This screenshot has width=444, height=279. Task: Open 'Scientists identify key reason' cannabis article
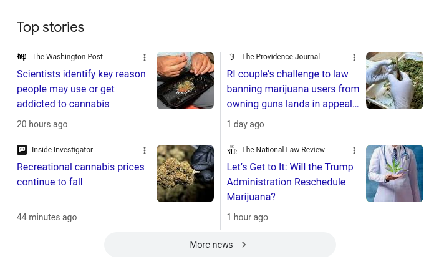(x=81, y=89)
